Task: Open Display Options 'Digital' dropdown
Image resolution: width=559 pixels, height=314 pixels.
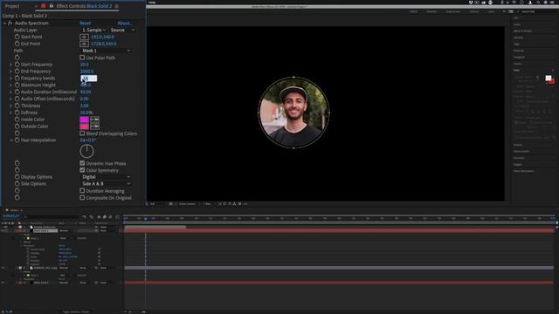Action: 106,177
